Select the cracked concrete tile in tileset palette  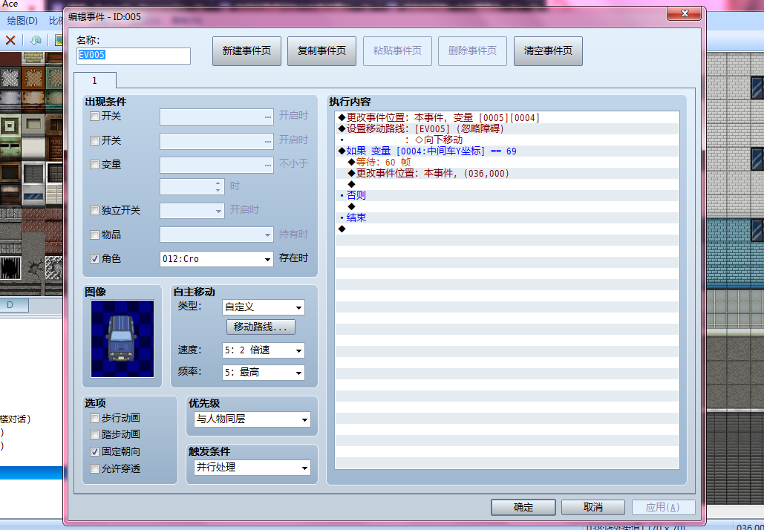[x=33, y=268]
